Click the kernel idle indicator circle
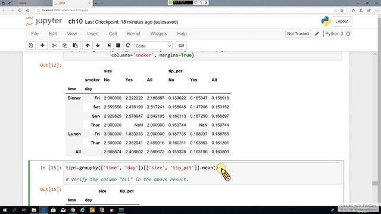 [348, 34]
